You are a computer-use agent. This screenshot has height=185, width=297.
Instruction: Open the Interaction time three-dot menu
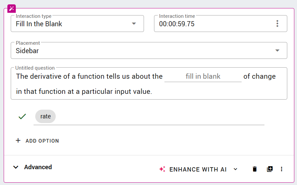[277, 24]
